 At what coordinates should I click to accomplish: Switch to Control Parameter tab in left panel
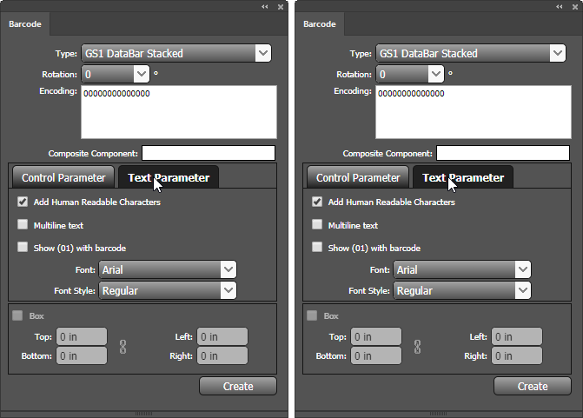coord(63,177)
